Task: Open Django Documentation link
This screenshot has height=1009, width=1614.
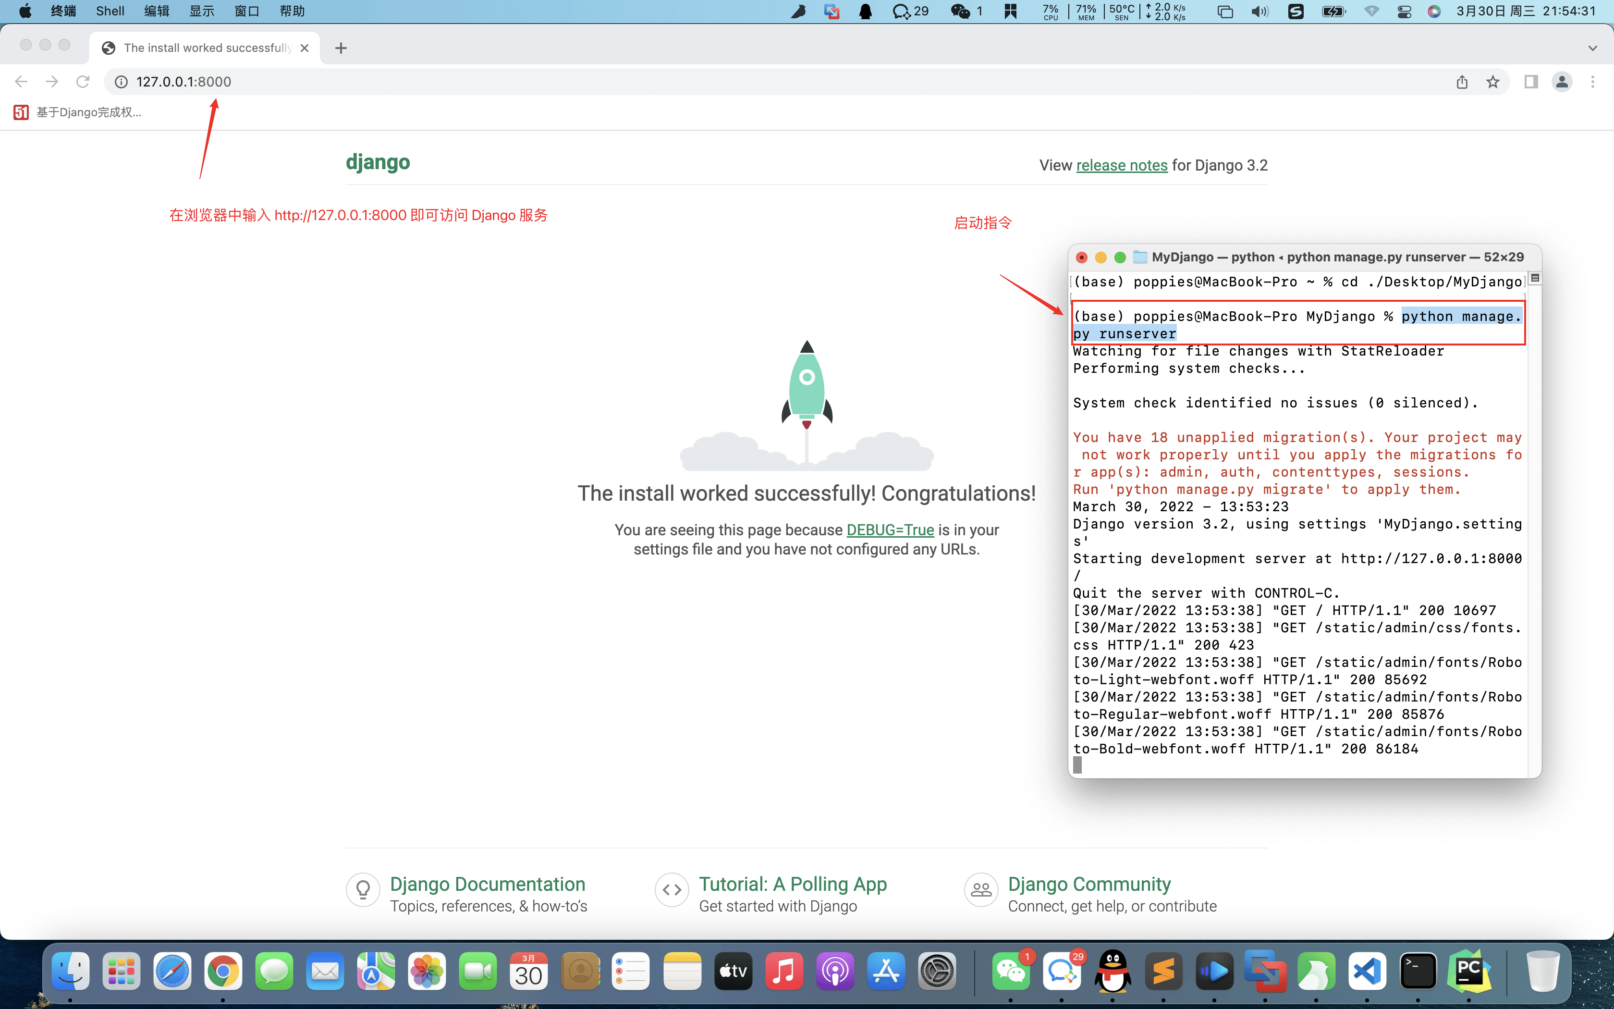Action: [x=488, y=884]
